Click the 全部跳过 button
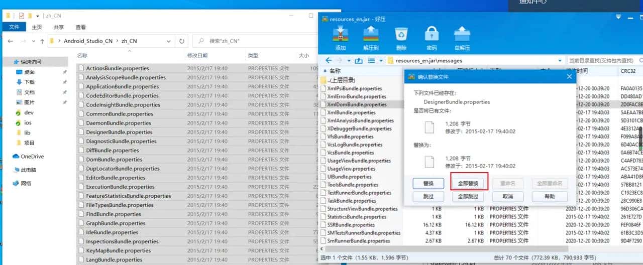643x265 pixels. [468, 197]
